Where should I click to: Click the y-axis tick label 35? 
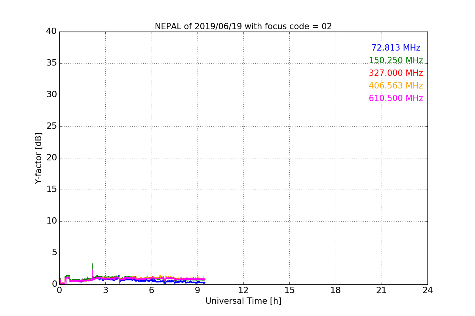51,63
